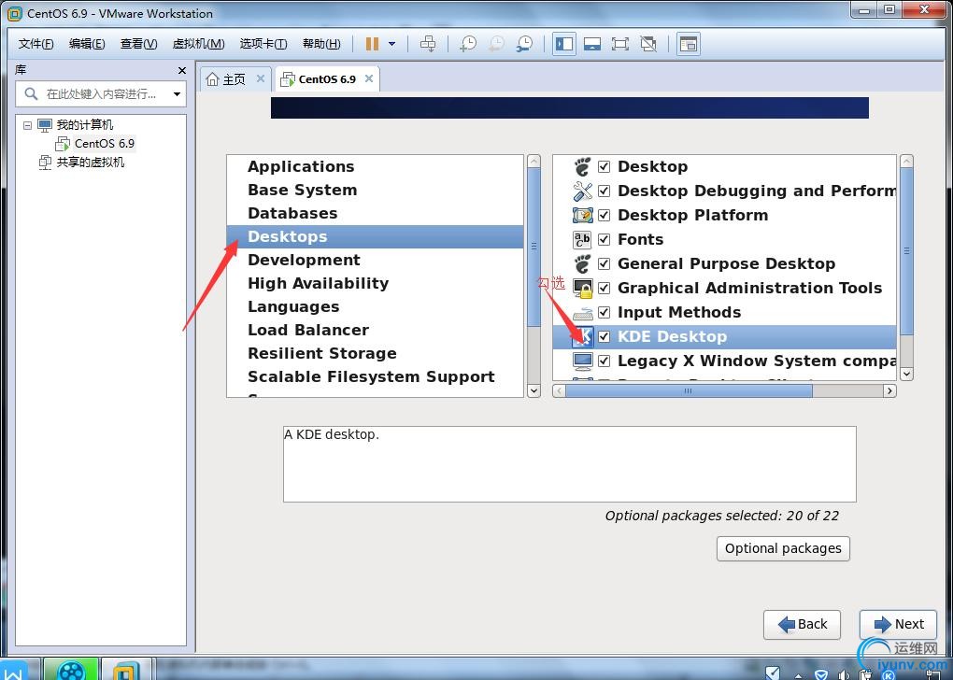Click the orange Pause virtual machine icon

(x=372, y=44)
